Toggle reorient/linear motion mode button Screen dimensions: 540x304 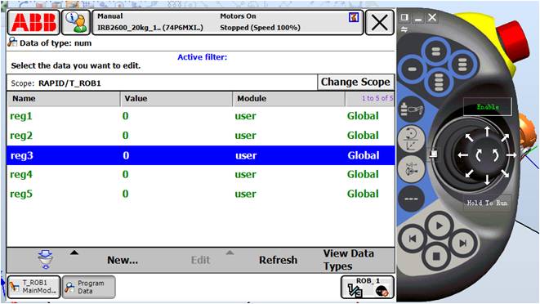click(411, 139)
